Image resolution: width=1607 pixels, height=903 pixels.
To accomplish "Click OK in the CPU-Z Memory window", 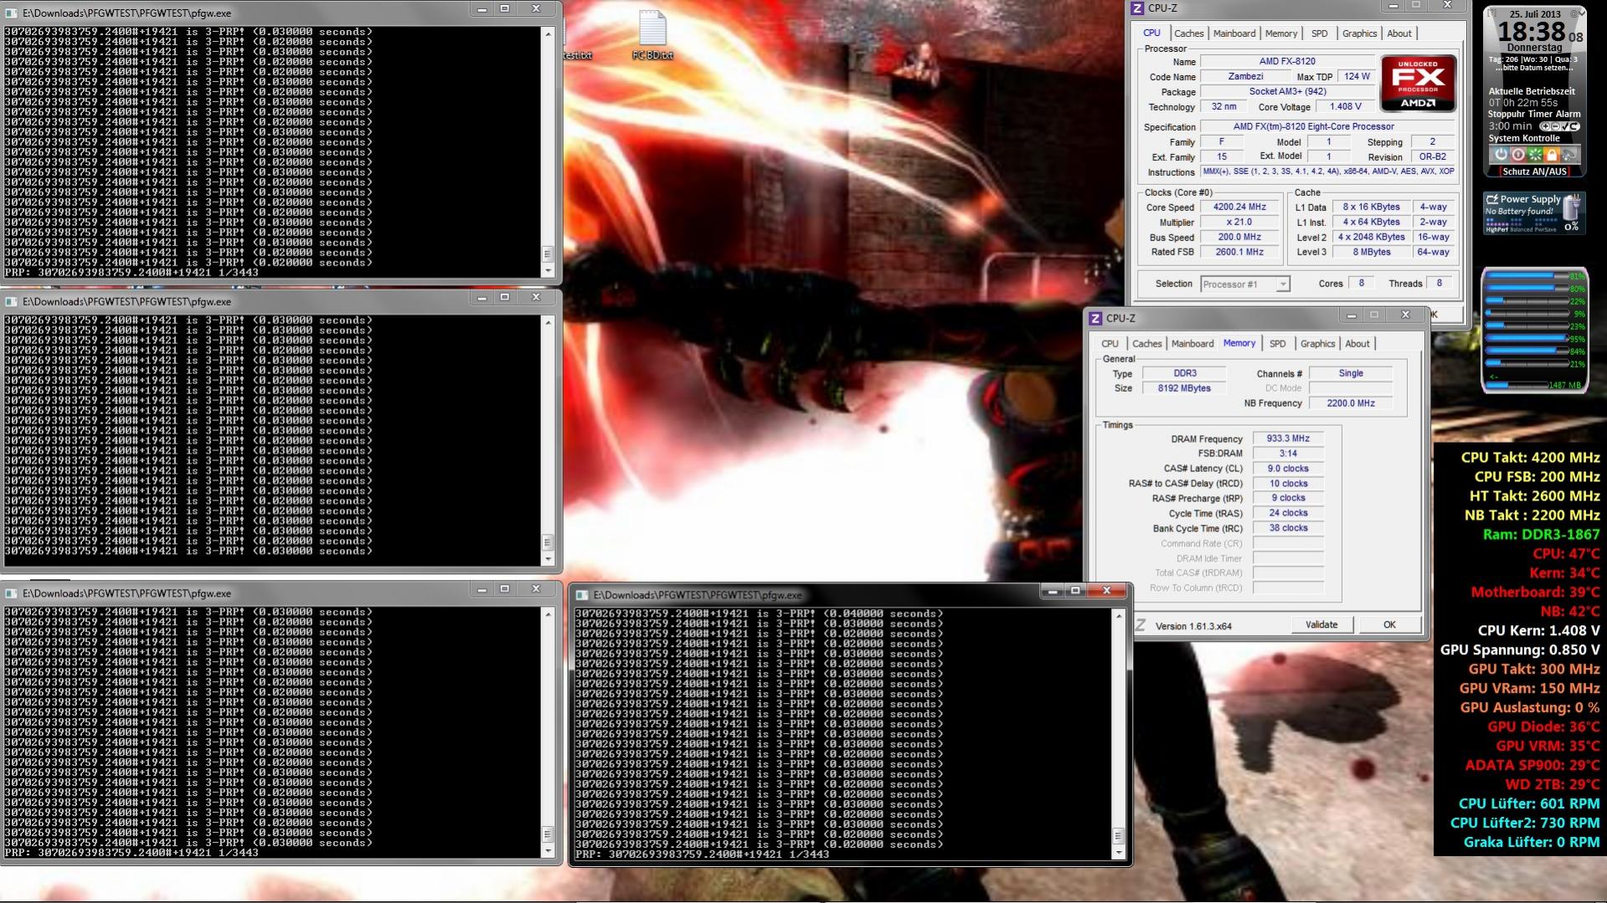I will point(1389,625).
